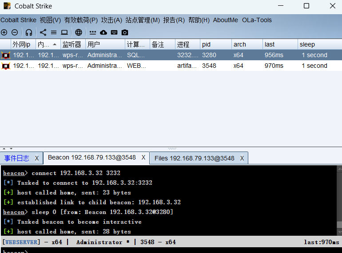Sort by 进程 column header
Viewport: 342px width, 253px height.
(x=187, y=44)
